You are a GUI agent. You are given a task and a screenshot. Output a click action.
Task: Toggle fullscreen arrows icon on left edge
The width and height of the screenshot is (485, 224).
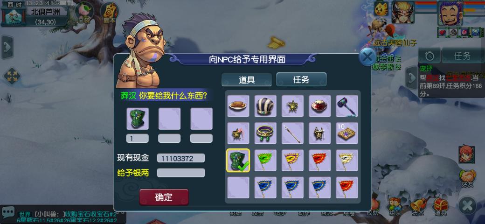coord(12,76)
